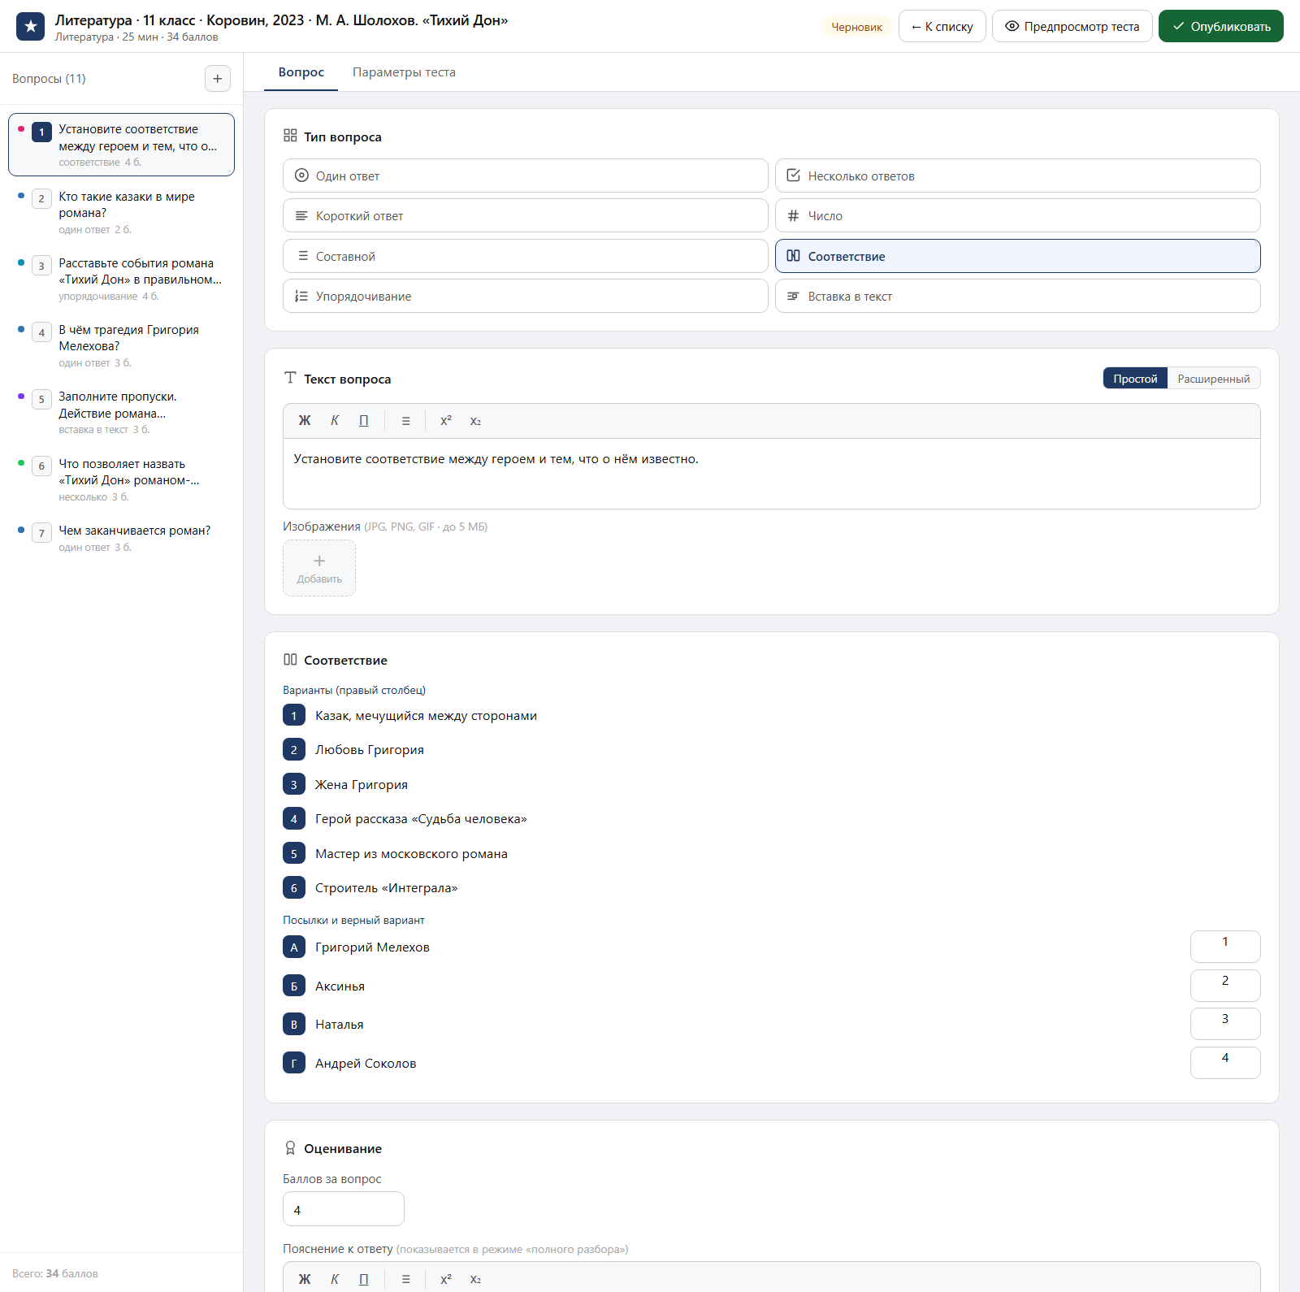Apply underline in question text toolbar
This screenshot has width=1300, height=1292.
[x=364, y=421]
